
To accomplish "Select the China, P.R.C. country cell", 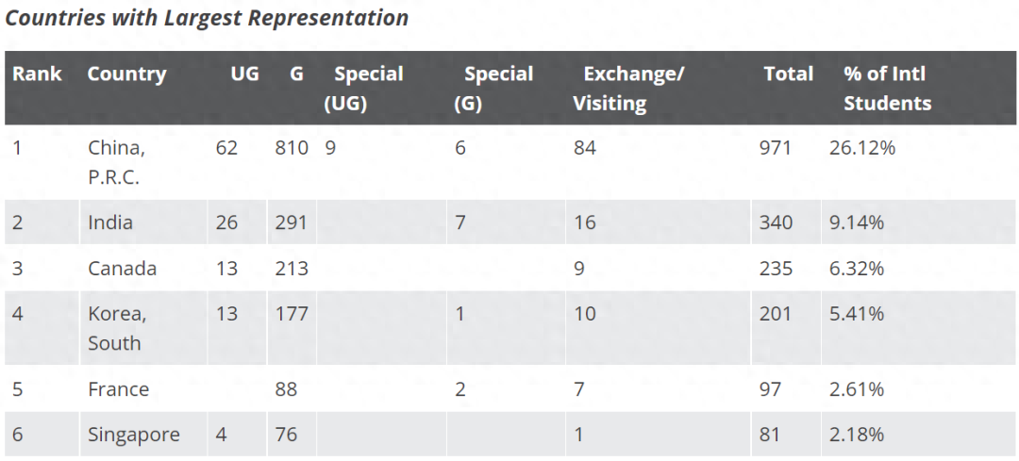I will point(117,162).
